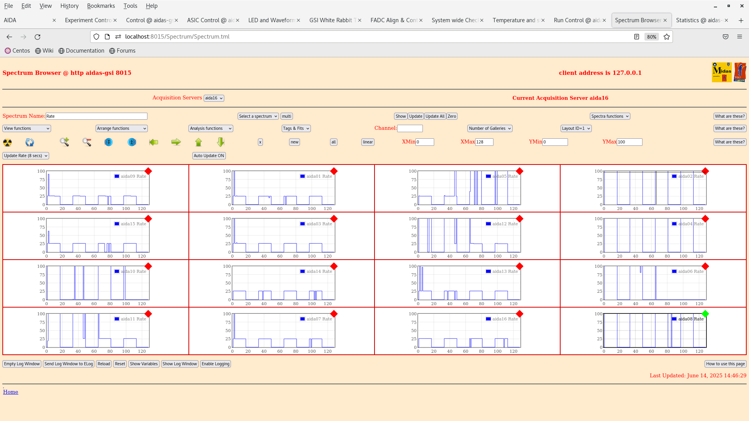Toggle the green diamond on aida08 Rate
Viewport: 749px width, 421px height.
pos(705,314)
